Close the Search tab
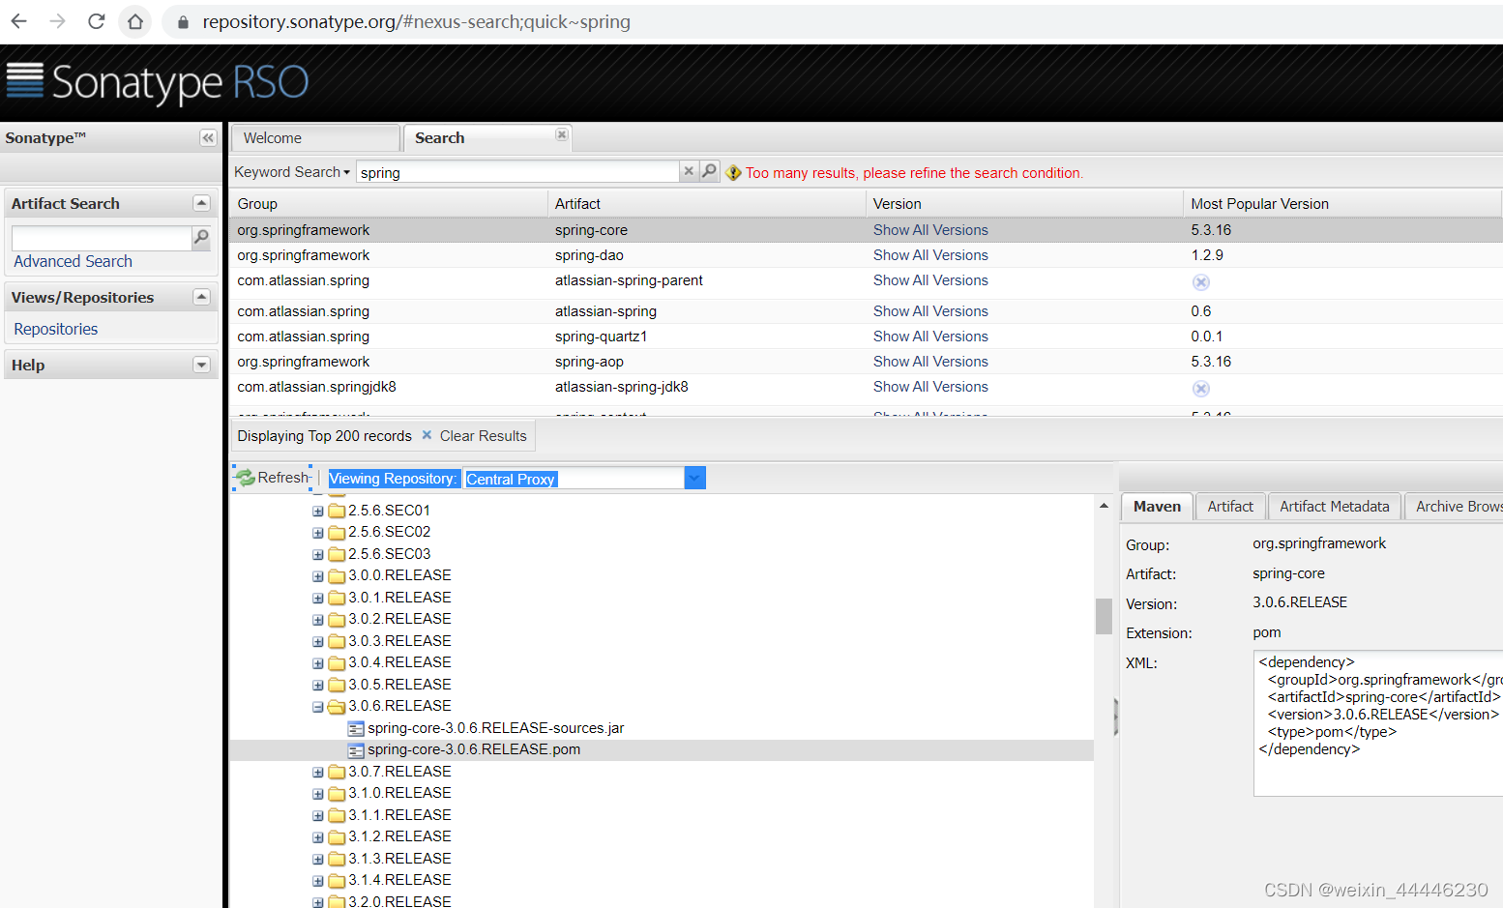1503x908 pixels. click(561, 134)
